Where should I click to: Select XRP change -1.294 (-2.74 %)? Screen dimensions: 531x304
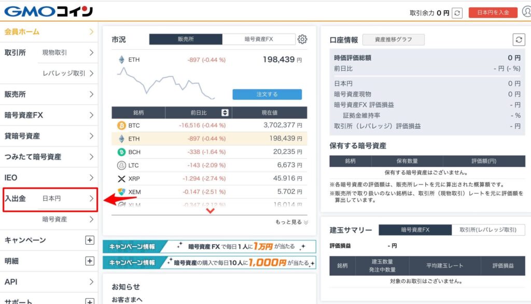pyautogui.click(x=204, y=179)
